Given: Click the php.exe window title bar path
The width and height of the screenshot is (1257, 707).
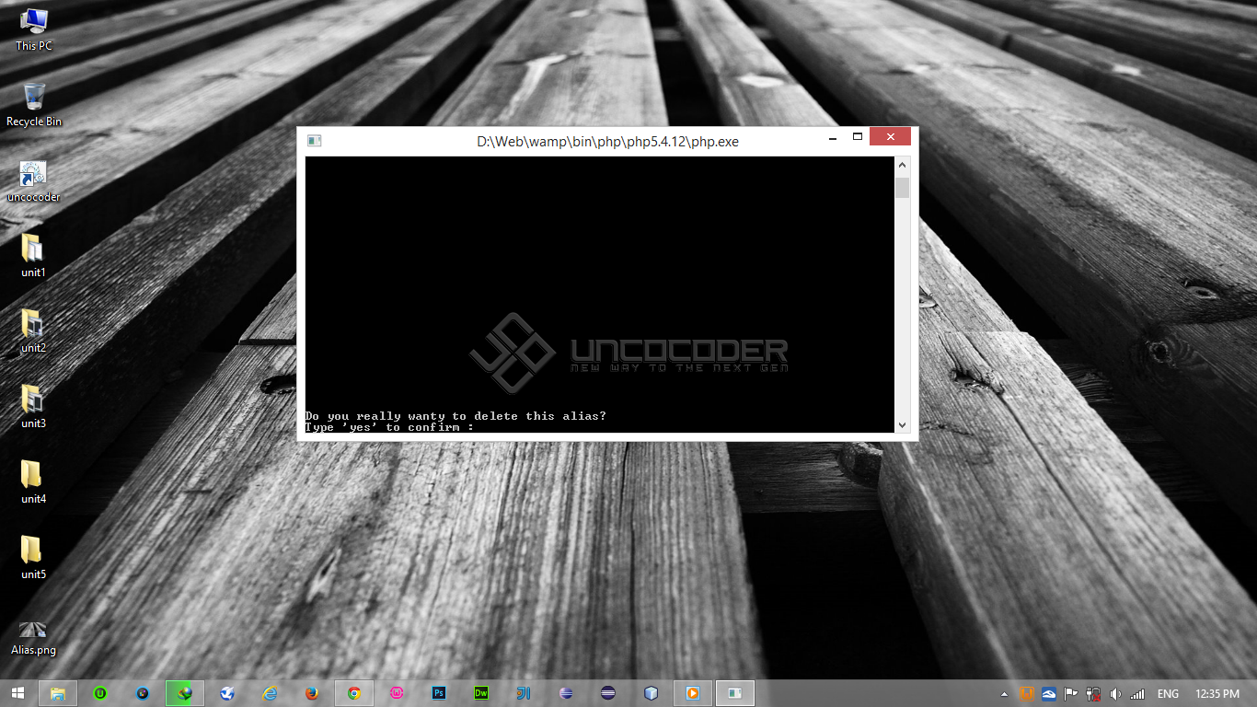Looking at the screenshot, I should tap(607, 142).
